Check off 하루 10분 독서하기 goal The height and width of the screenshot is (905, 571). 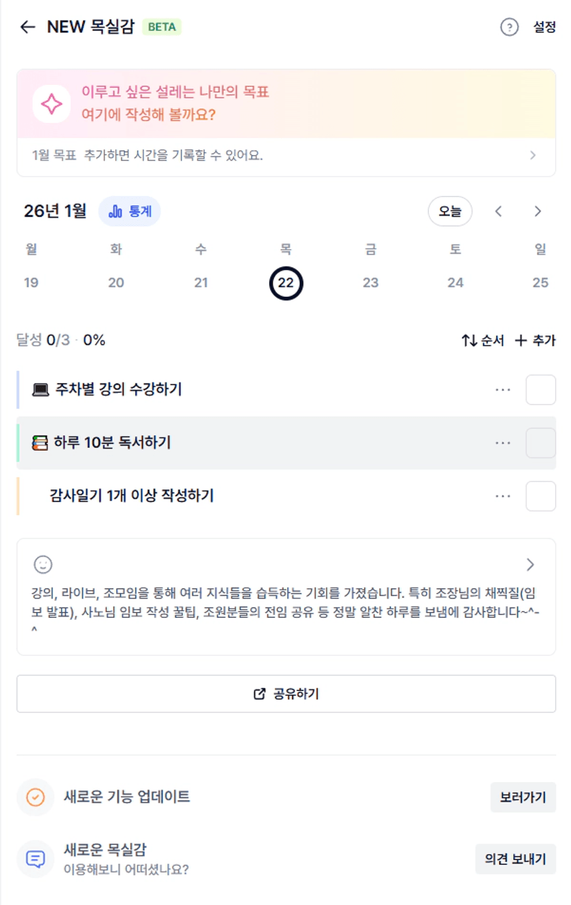(541, 443)
